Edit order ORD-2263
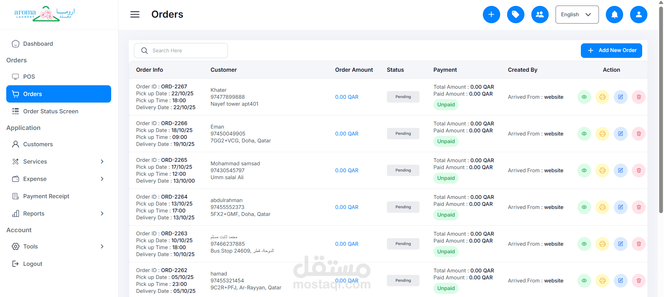664x297 pixels. point(621,244)
